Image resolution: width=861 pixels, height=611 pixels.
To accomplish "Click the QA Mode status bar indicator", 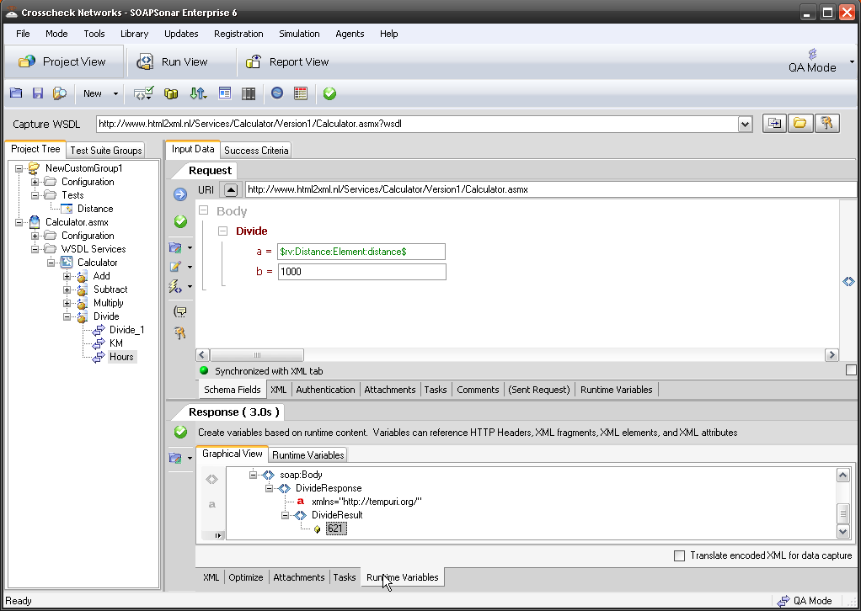I will [x=805, y=601].
